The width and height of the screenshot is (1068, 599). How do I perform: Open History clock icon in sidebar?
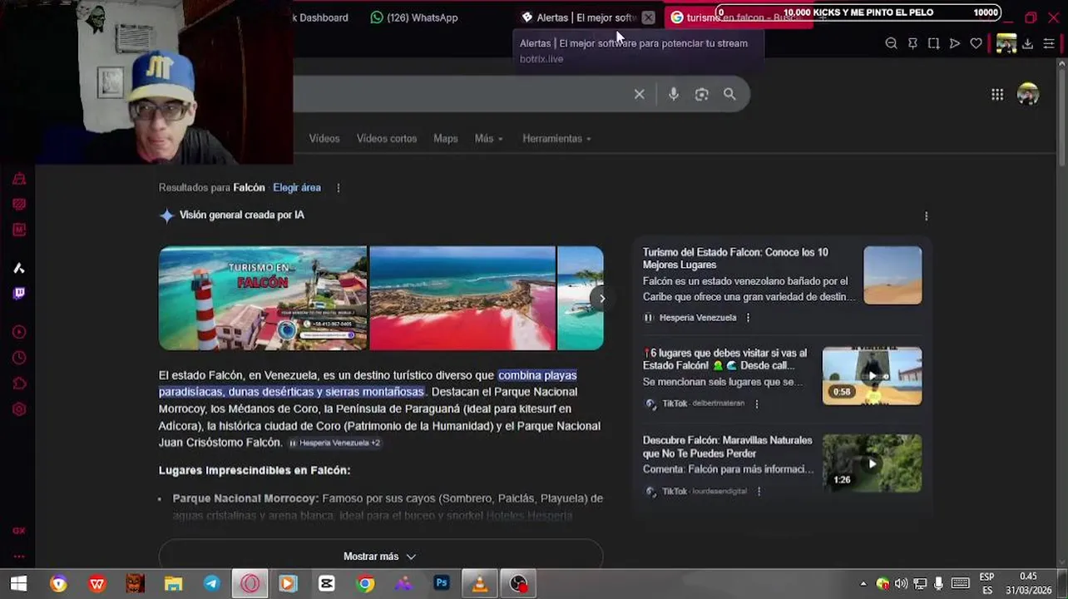[19, 358]
